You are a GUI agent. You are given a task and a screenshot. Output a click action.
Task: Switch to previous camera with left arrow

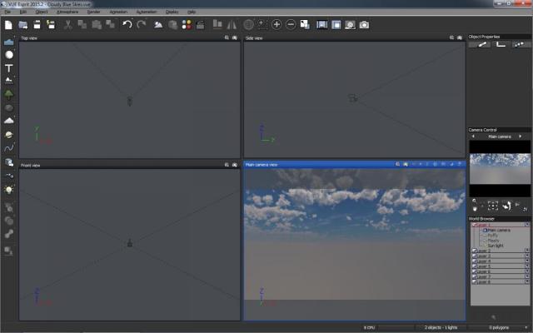pos(472,136)
